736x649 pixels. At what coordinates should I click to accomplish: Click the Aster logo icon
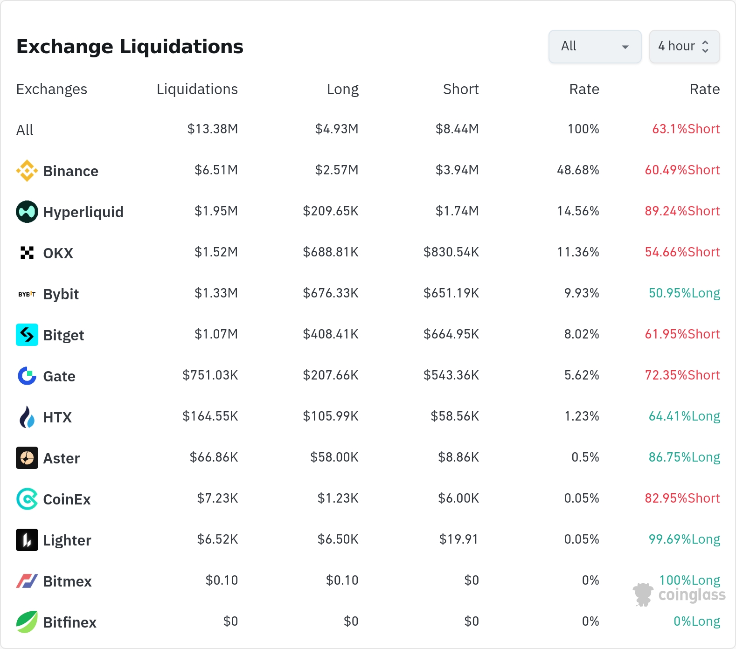27,458
